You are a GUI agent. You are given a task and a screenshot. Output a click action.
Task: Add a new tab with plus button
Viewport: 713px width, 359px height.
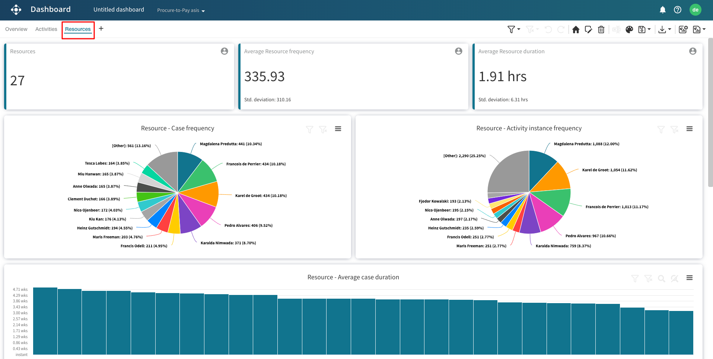(101, 29)
